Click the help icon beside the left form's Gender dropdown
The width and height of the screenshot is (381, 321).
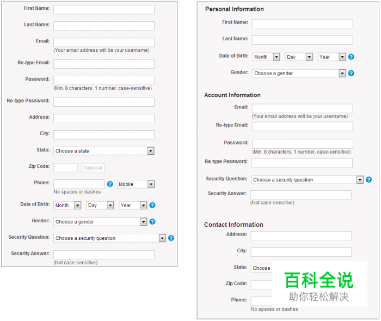click(152, 221)
